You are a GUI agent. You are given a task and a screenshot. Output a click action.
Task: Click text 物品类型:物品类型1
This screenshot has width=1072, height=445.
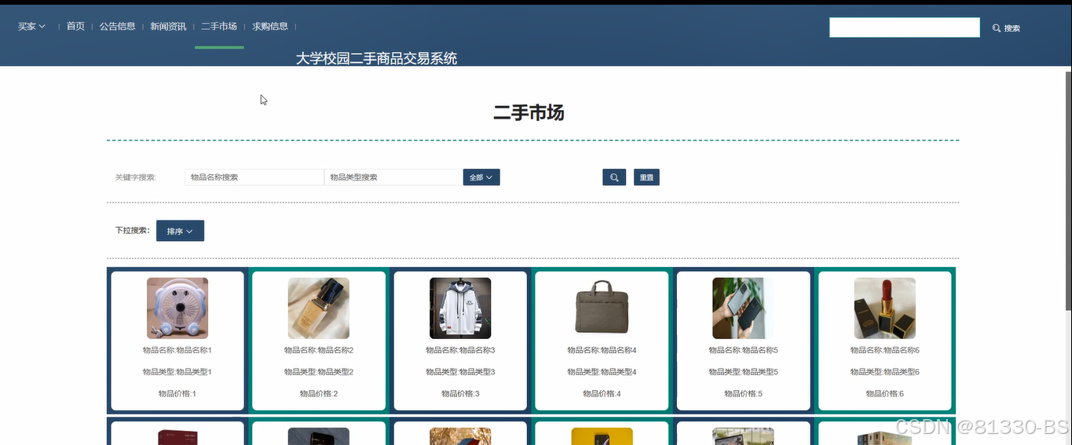pos(177,372)
